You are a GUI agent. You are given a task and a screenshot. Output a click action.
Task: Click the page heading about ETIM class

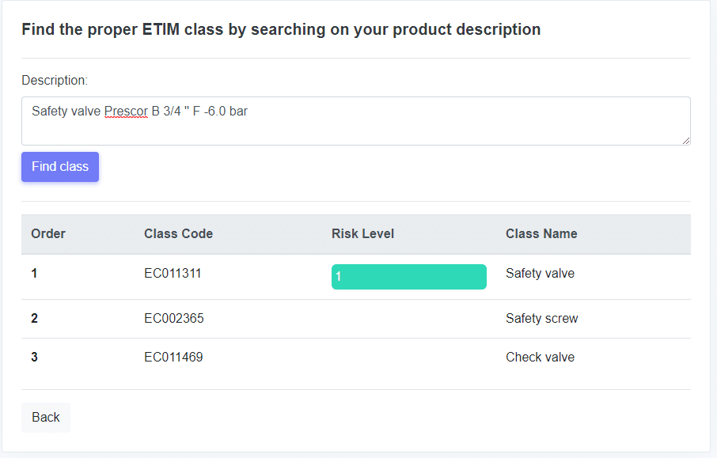coord(281,29)
